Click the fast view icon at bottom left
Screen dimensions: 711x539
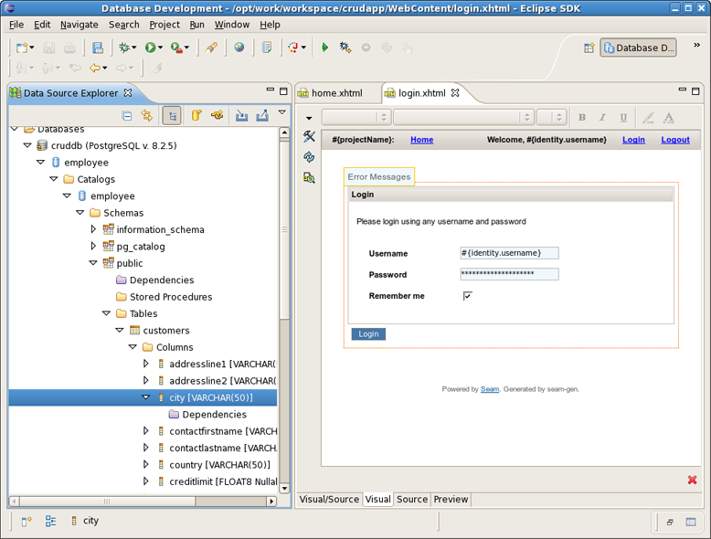[x=27, y=522]
